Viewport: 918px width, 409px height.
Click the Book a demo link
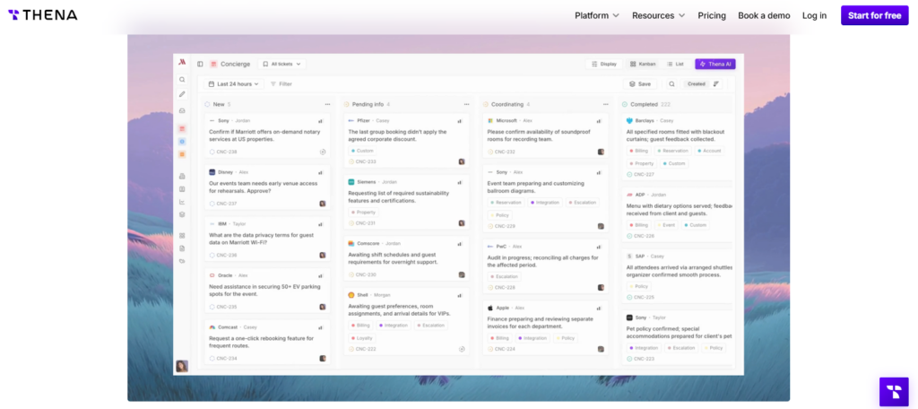click(x=764, y=16)
